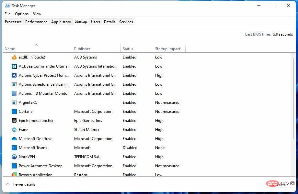Click the Power Automate Desktop icon
This screenshot has width=298, height=194.
pos(14,166)
